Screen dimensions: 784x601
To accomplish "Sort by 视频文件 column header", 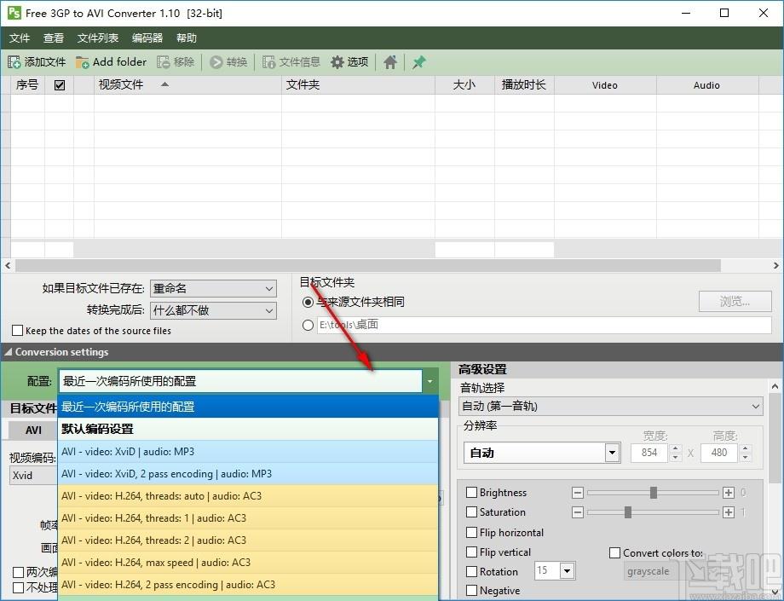I will 187,85.
